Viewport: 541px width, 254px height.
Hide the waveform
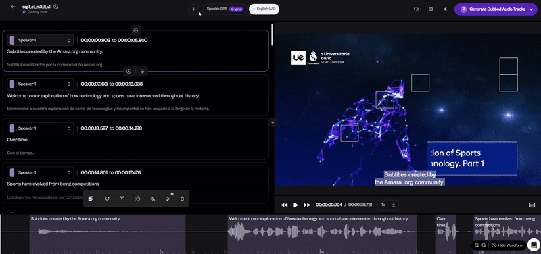pyautogui.click(x=507, y=245)
